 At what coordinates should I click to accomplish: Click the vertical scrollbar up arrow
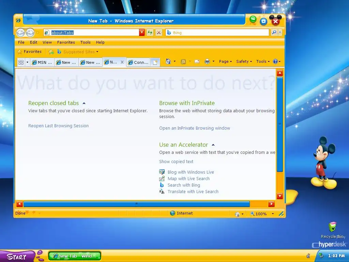click(280, 73)
